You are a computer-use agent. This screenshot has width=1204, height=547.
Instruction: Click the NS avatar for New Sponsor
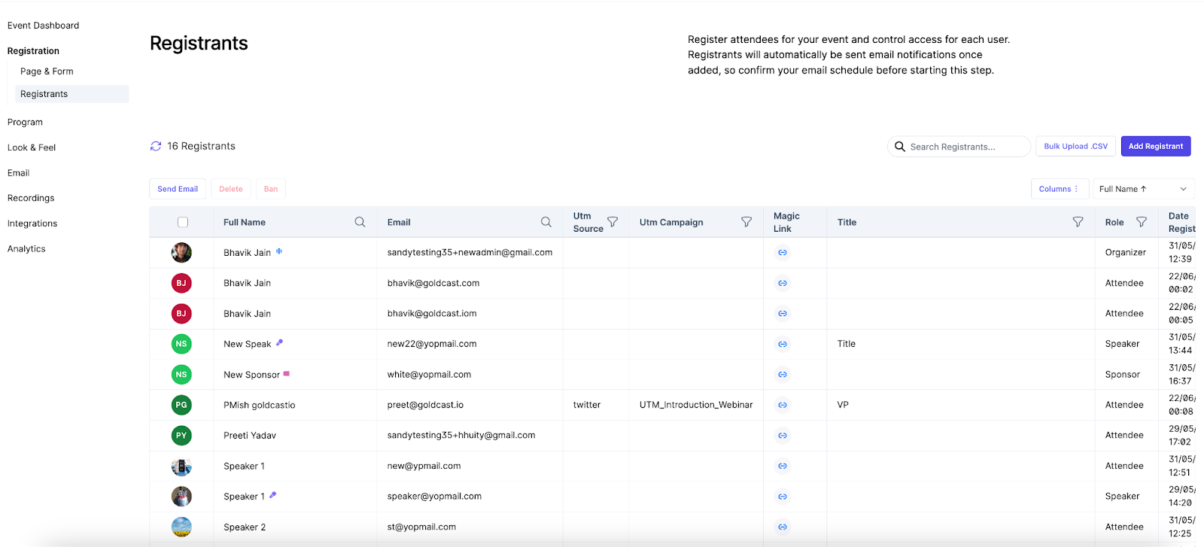(181, 375)
